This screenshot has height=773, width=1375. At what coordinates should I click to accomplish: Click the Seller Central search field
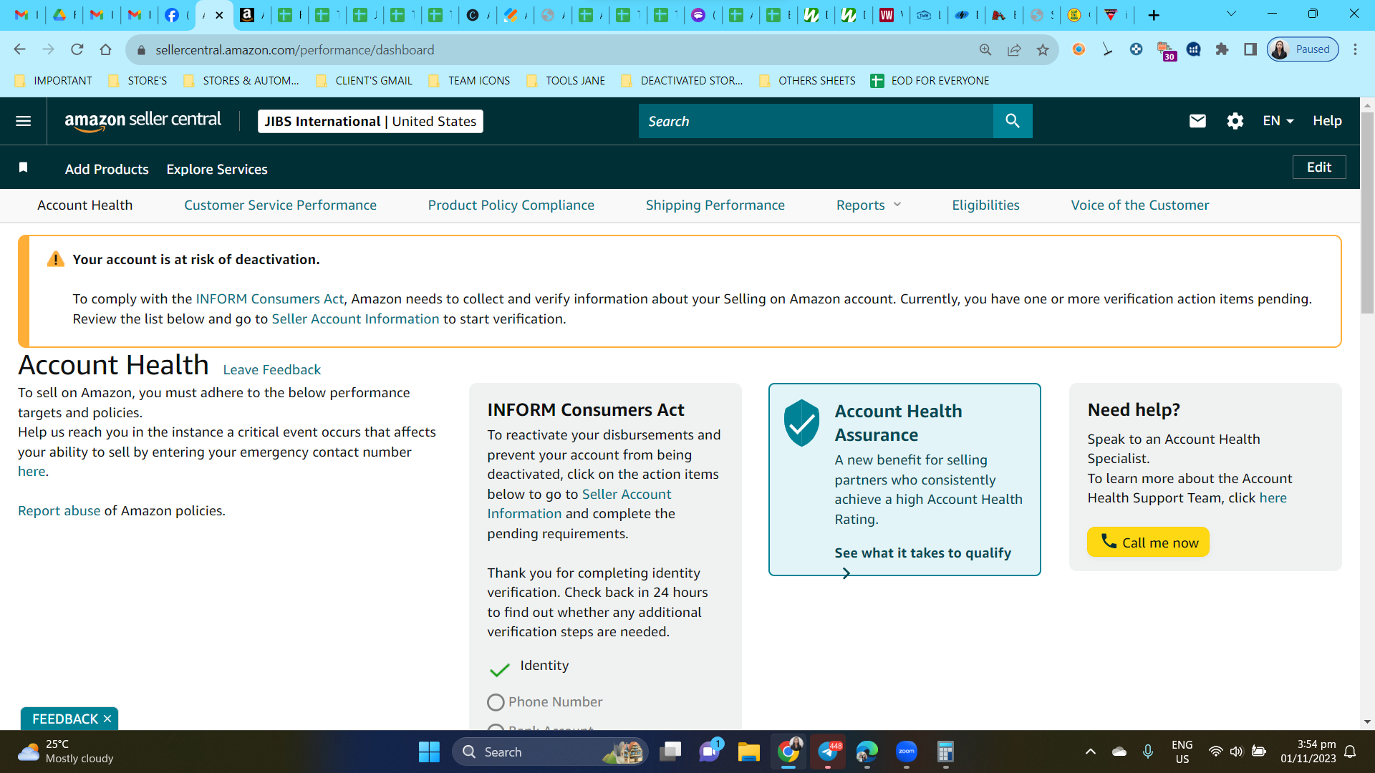coord(816,121)
